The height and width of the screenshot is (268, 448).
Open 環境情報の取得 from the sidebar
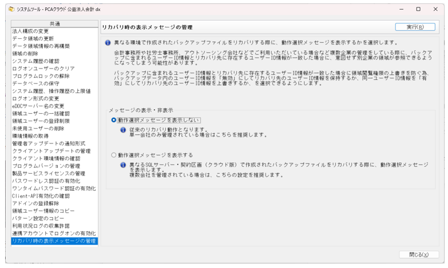click(x=31, y=136)
